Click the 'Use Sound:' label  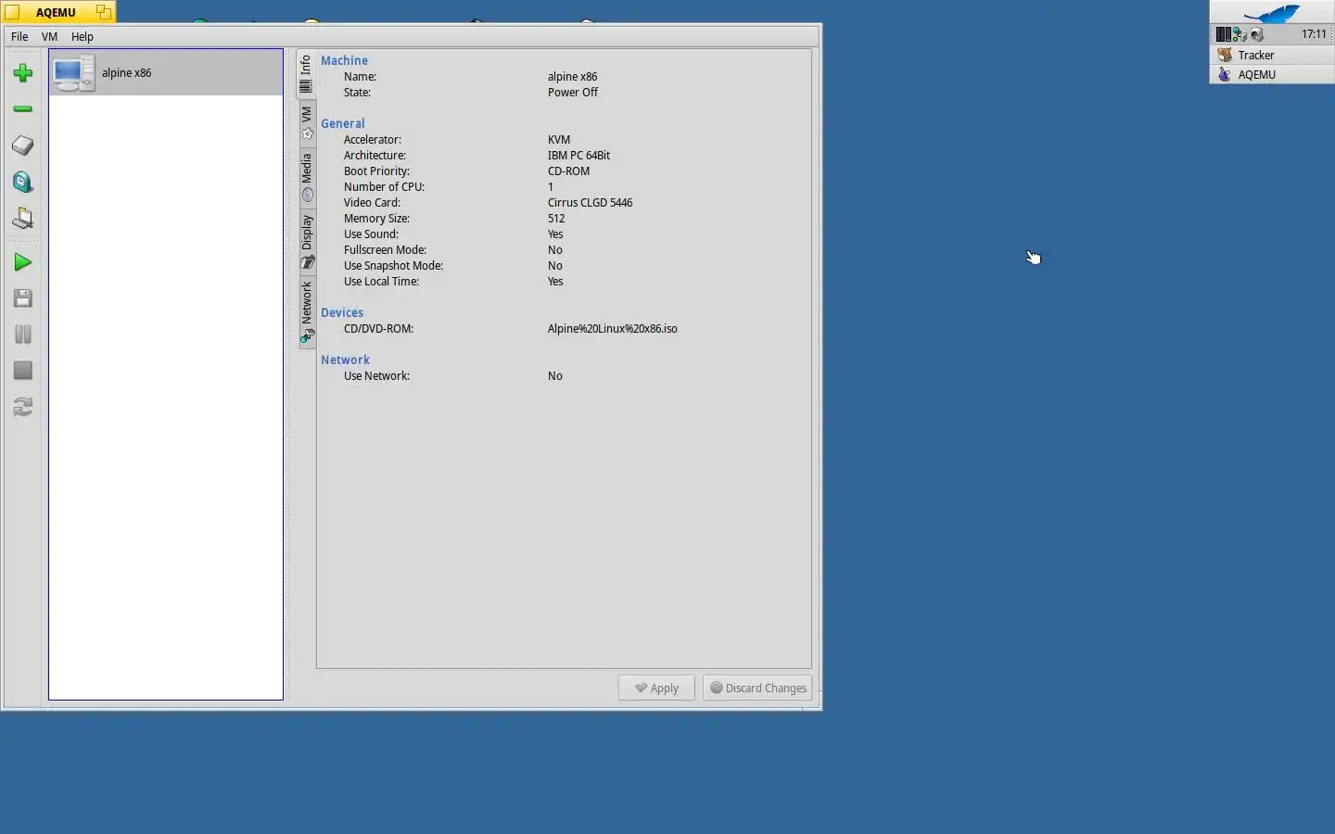click(371, 234)
